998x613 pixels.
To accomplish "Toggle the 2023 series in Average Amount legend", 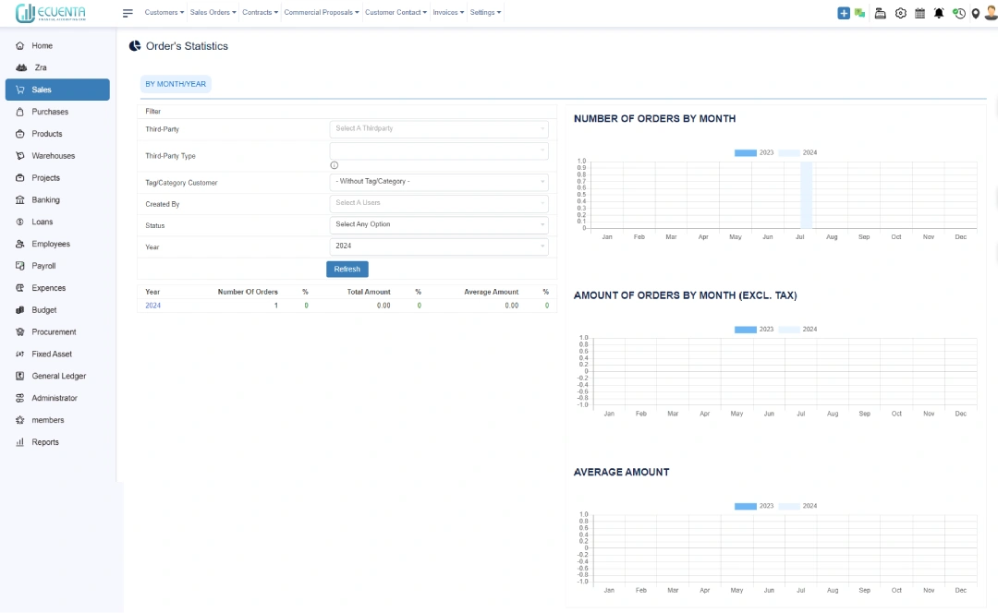I will (x=754, y=506).
